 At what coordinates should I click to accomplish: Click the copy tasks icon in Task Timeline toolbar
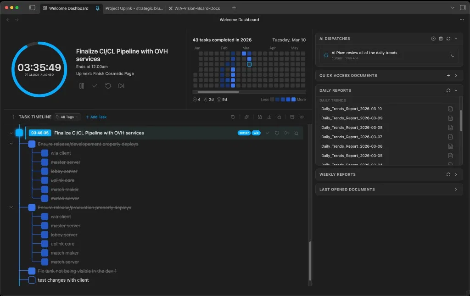pyautogui.click(x=279, y=117)
